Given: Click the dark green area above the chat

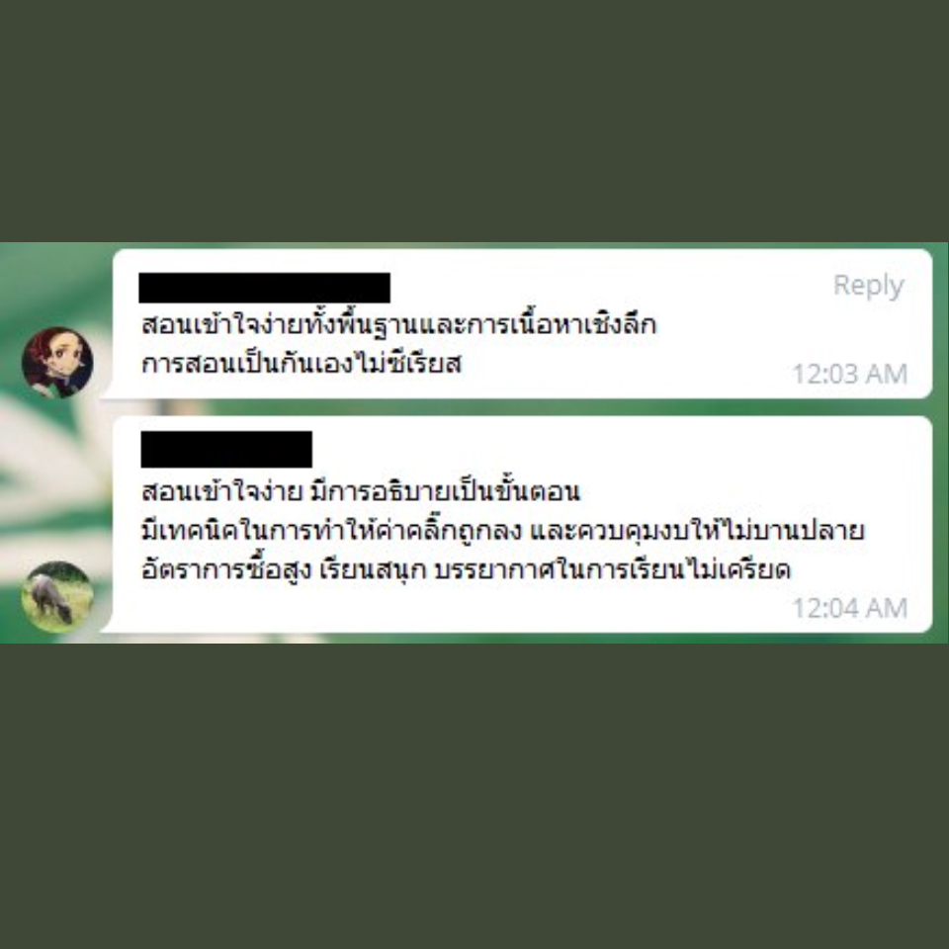Looking at the screenshot, I should 474,121.
